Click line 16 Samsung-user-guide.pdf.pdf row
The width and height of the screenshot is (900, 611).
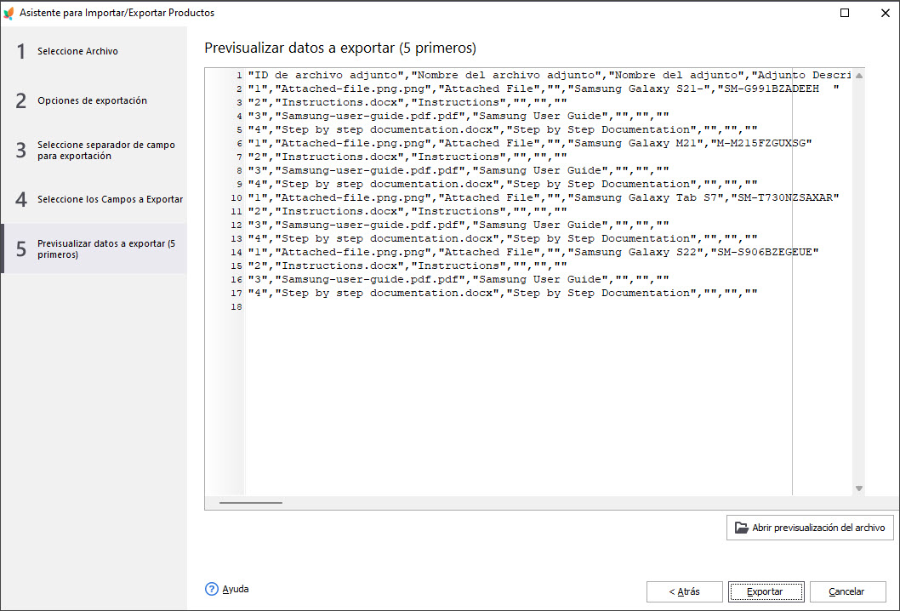coord(459,280)
